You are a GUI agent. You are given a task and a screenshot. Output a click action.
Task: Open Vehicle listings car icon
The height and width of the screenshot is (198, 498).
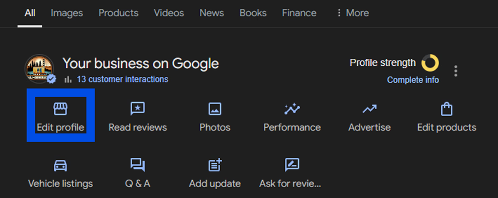pyautogui.click(x=60, y=165)
